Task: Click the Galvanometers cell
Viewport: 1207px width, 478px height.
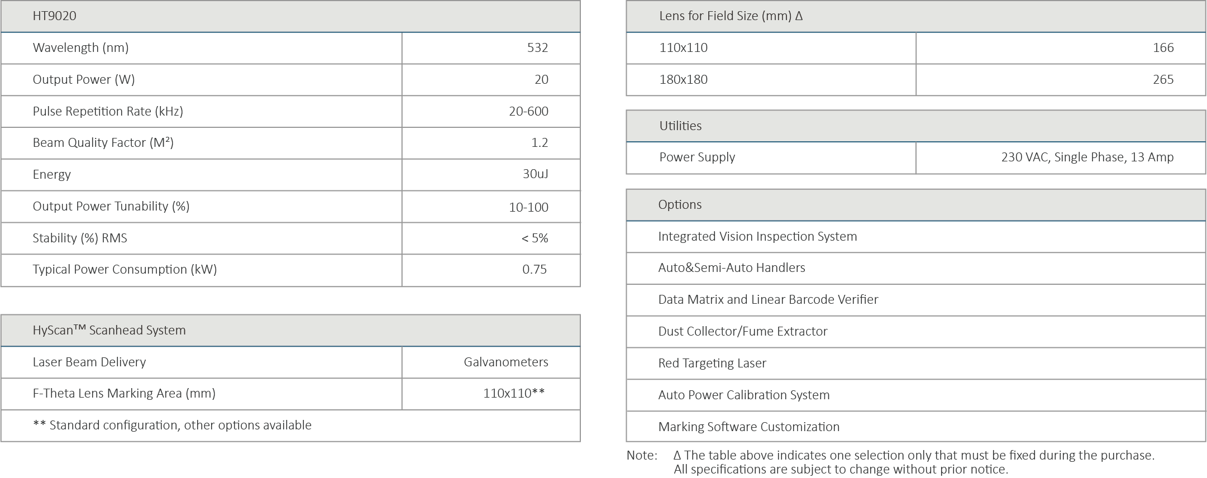Action: coord(505,362)
